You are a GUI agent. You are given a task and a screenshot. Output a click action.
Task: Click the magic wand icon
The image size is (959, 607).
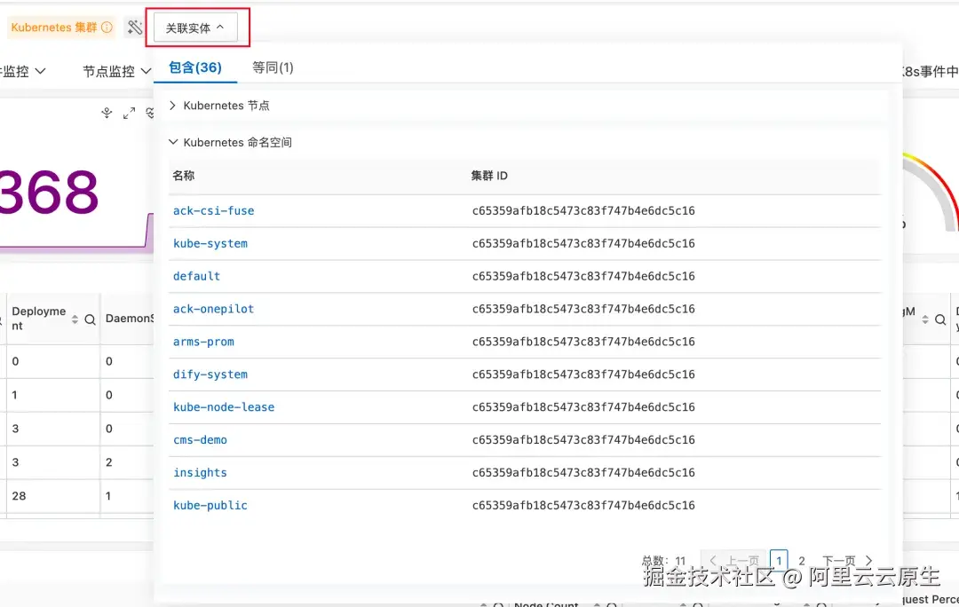click(x=135, y=28)
